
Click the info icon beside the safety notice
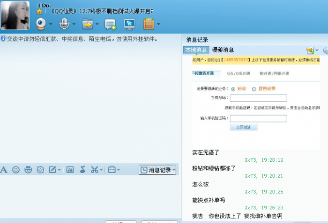click(3, 38)
